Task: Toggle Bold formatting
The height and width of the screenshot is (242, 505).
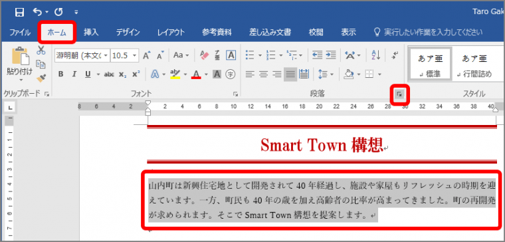Action: [x=60, y=74]
